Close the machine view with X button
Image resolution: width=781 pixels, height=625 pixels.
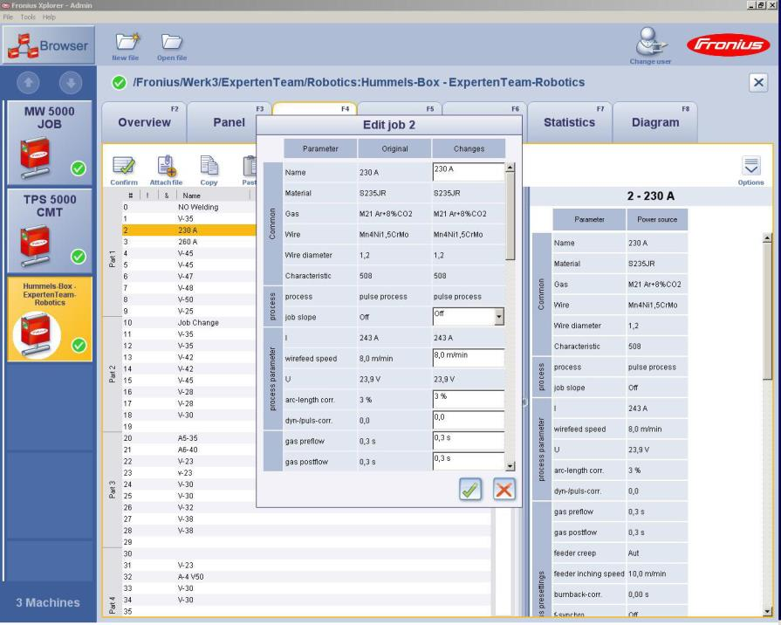[x=758, y=82]
